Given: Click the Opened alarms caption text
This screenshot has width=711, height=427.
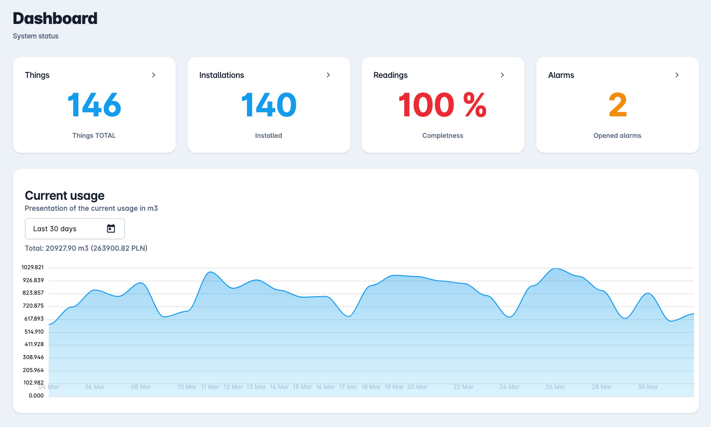Looking at the screenshot, I should coord(617,135).
